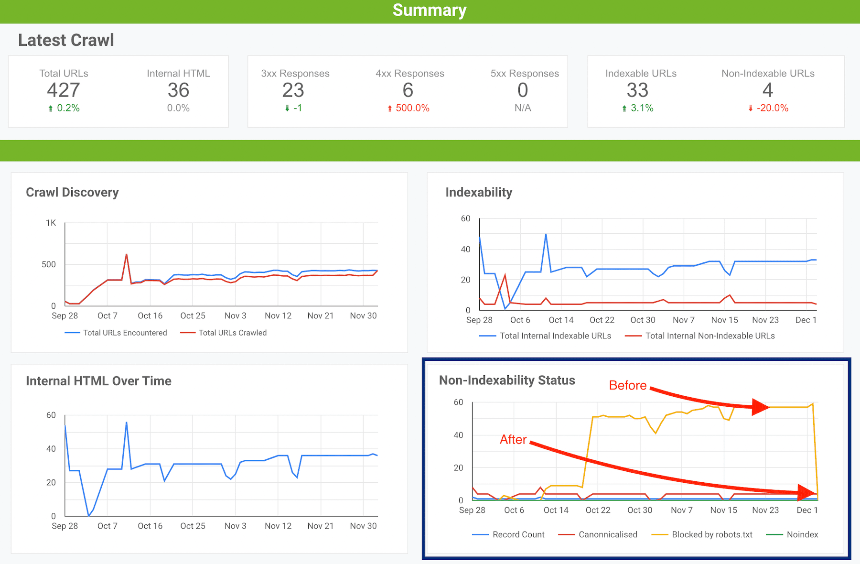Click the red down arrow beside -20.0%

(x=751, y=108)
